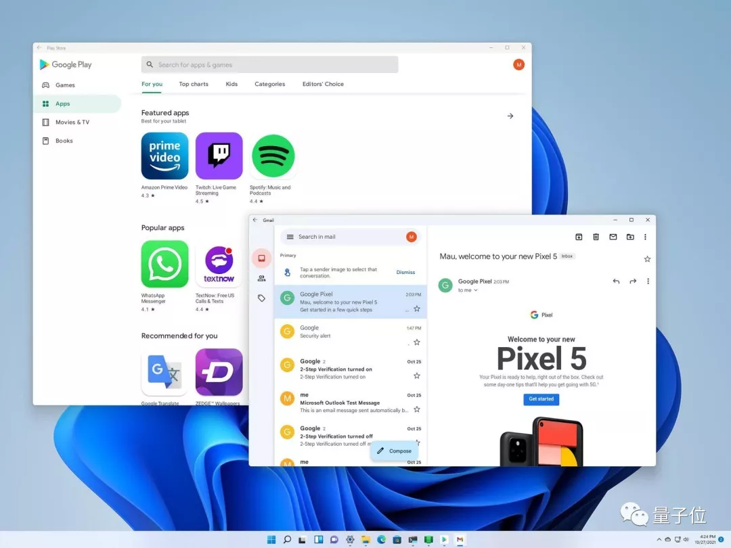The image size is (731, 548).
Task: Star the Google Security alert email
Action: click(417, 342)
